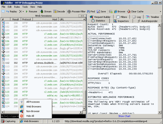Switch to Filters tab
Viewport: 163px width, 124px height.
click(122, 17)
